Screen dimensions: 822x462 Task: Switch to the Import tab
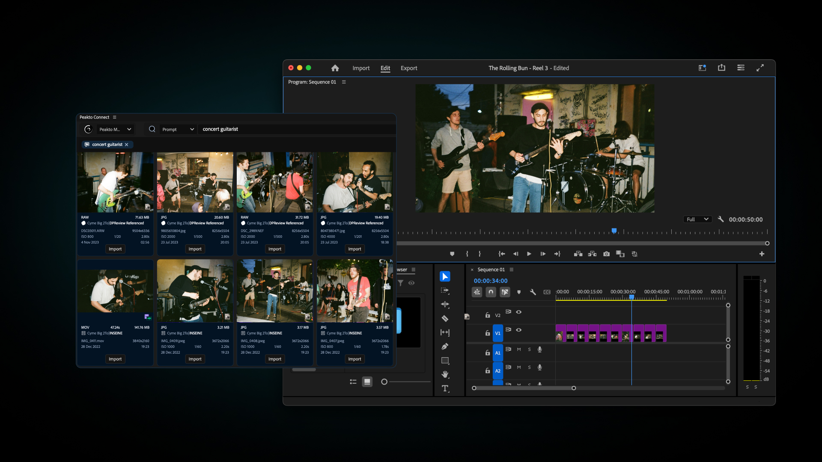click(360, 68)
